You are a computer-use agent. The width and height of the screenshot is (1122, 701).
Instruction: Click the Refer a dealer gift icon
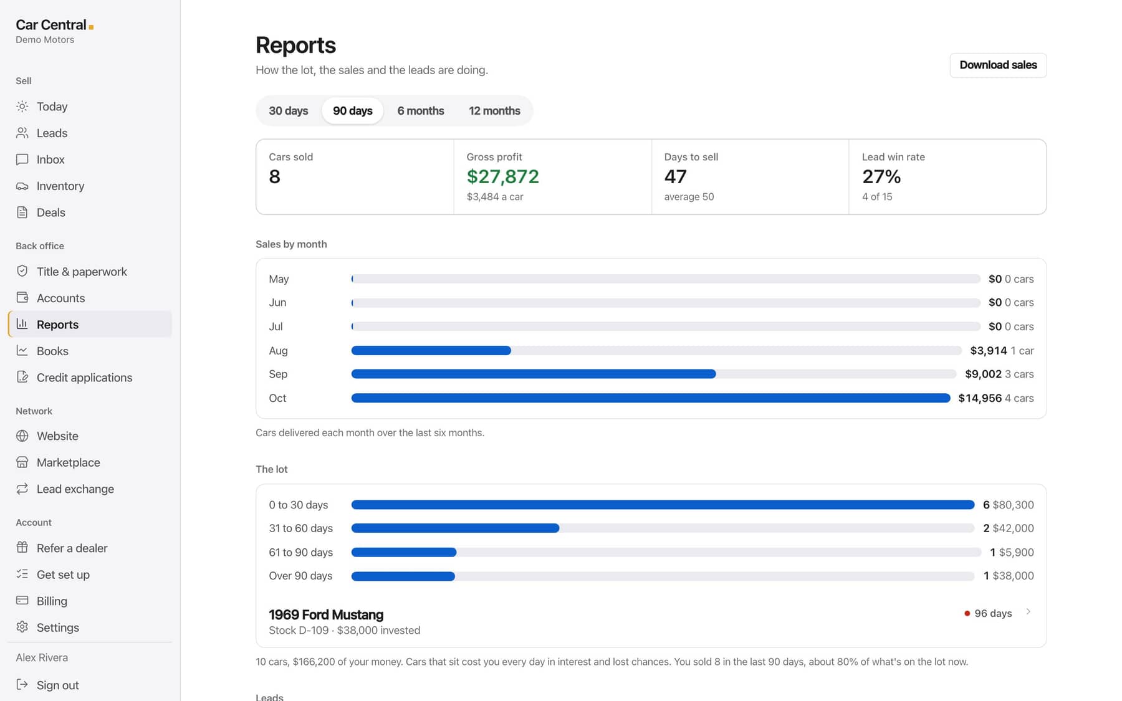pos(22,548)
